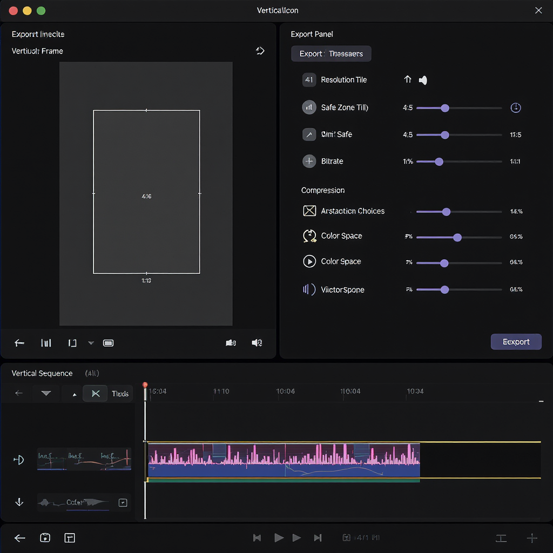The width and height of the screenshot is (553, 553).
Task: Click the Arstaction Choices slider handle
Action: point(447,212)
